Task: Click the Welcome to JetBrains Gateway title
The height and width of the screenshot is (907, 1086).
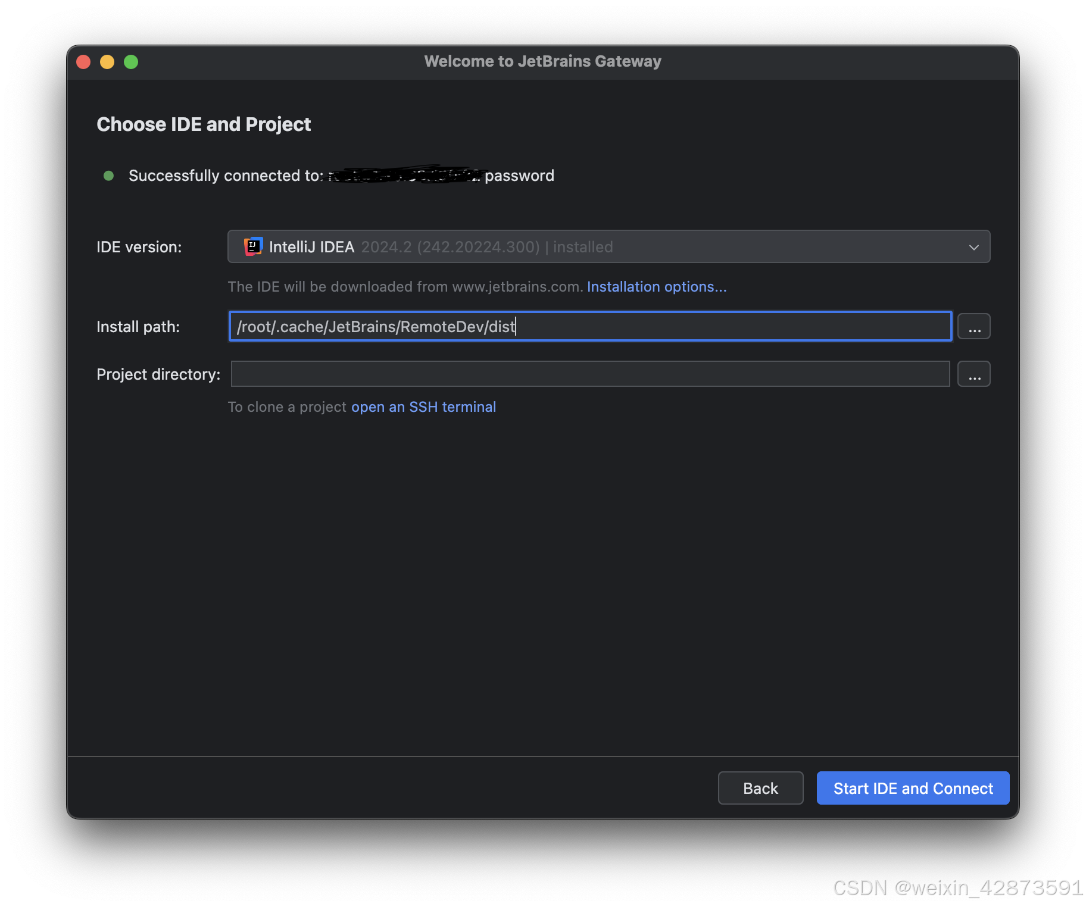Action: [542, 61]
